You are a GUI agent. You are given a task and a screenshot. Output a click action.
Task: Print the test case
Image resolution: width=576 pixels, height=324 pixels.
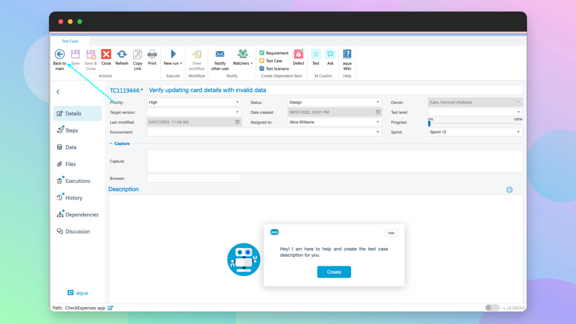click(x=152, y=54)
